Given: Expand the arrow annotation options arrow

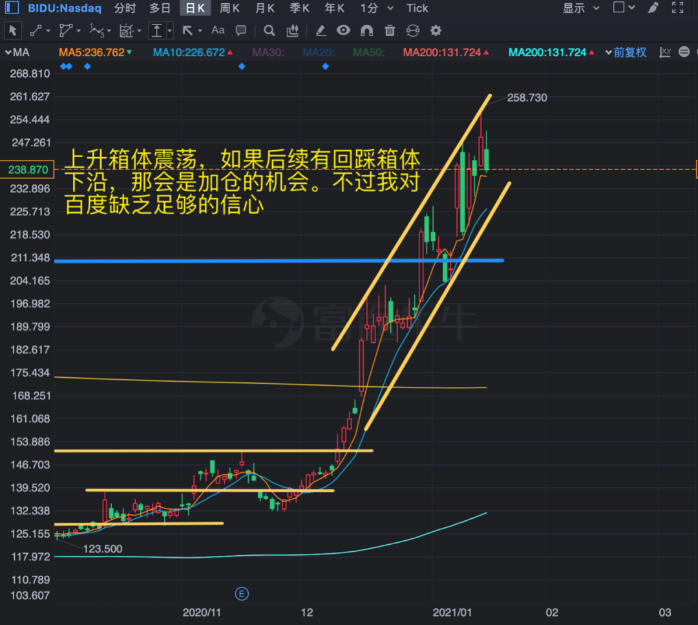Looking at the screenshot, I should click(200, 31).
